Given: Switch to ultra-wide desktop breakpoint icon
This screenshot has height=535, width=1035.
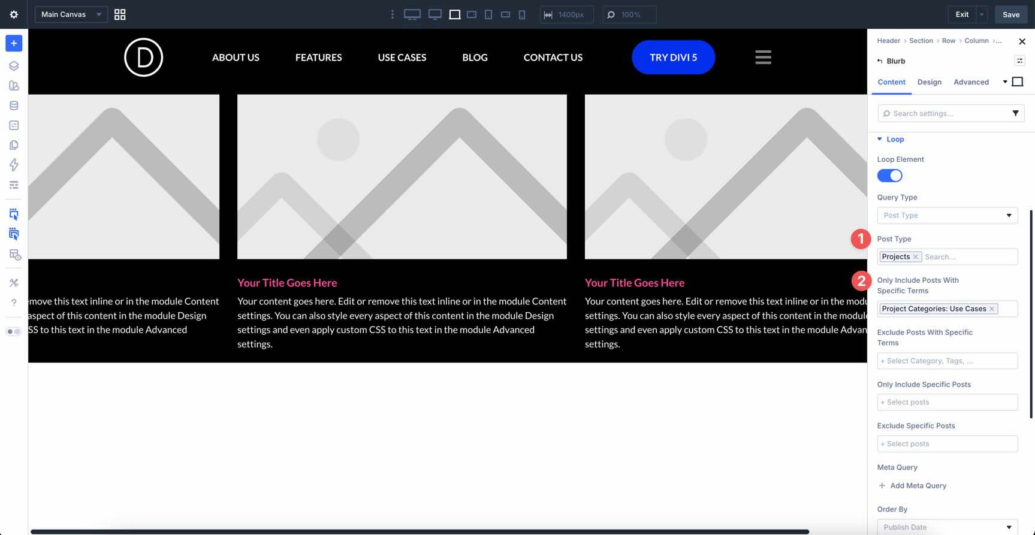Looking at the screenshot, I should point(412,14).
